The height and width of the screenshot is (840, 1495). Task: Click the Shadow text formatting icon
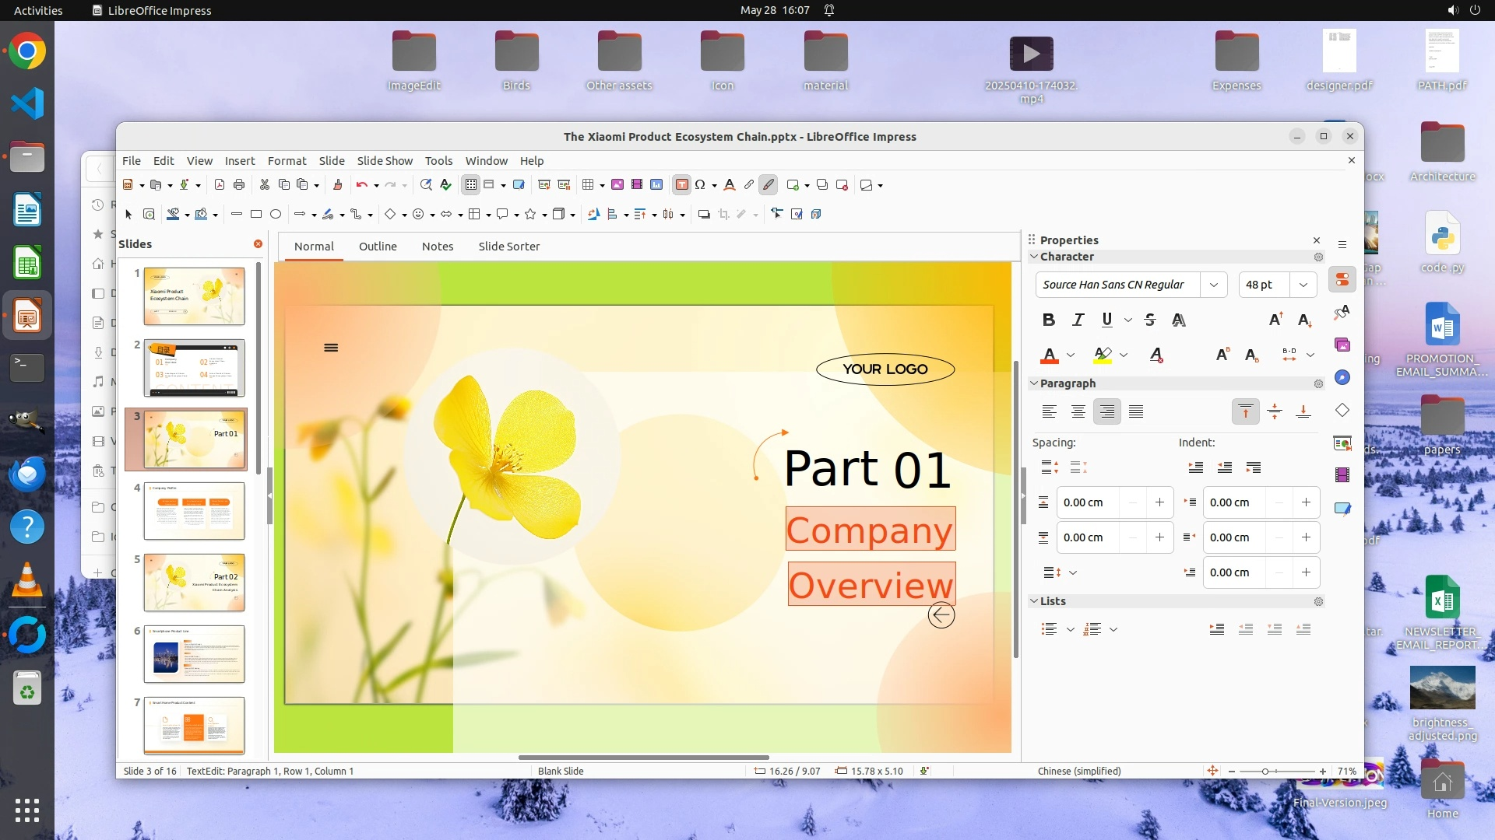(1178, 320)
